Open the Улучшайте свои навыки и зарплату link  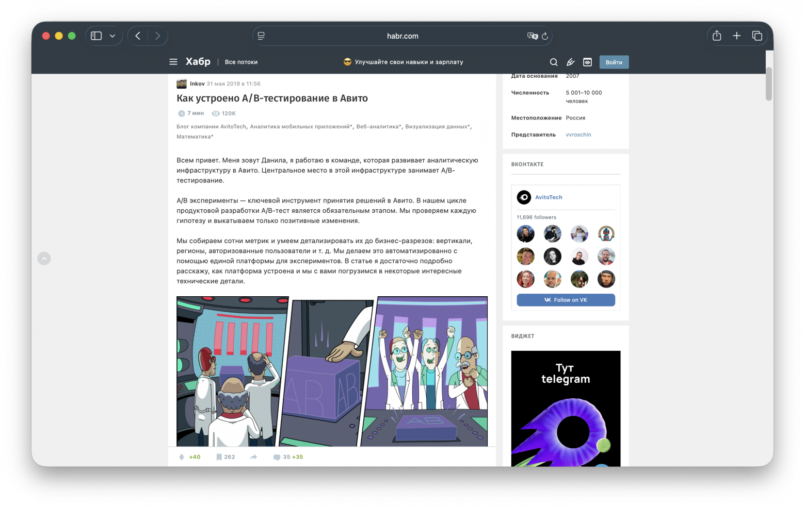coord(404,62)
